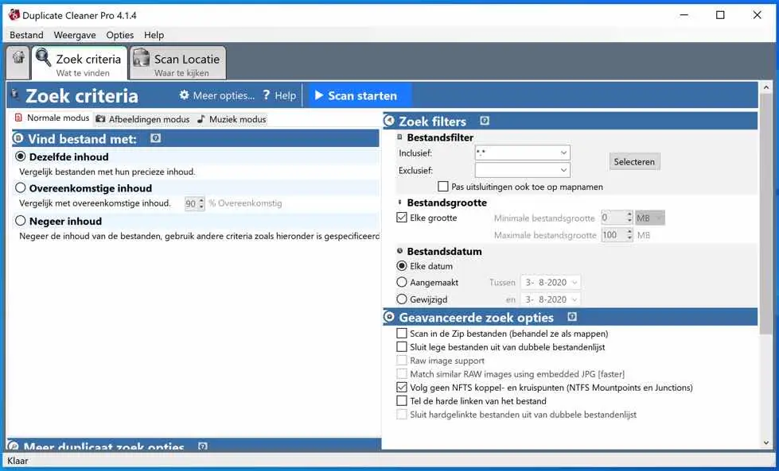Collapse the Vind bestand met section
The width and height of the screenshot is (779, 471).
click(18, 138)
